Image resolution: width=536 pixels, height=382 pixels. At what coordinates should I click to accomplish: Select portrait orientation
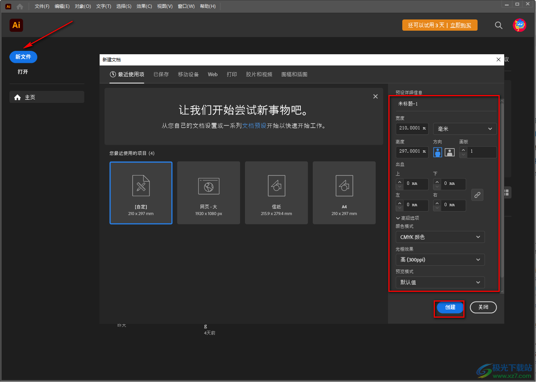point(437,152)
